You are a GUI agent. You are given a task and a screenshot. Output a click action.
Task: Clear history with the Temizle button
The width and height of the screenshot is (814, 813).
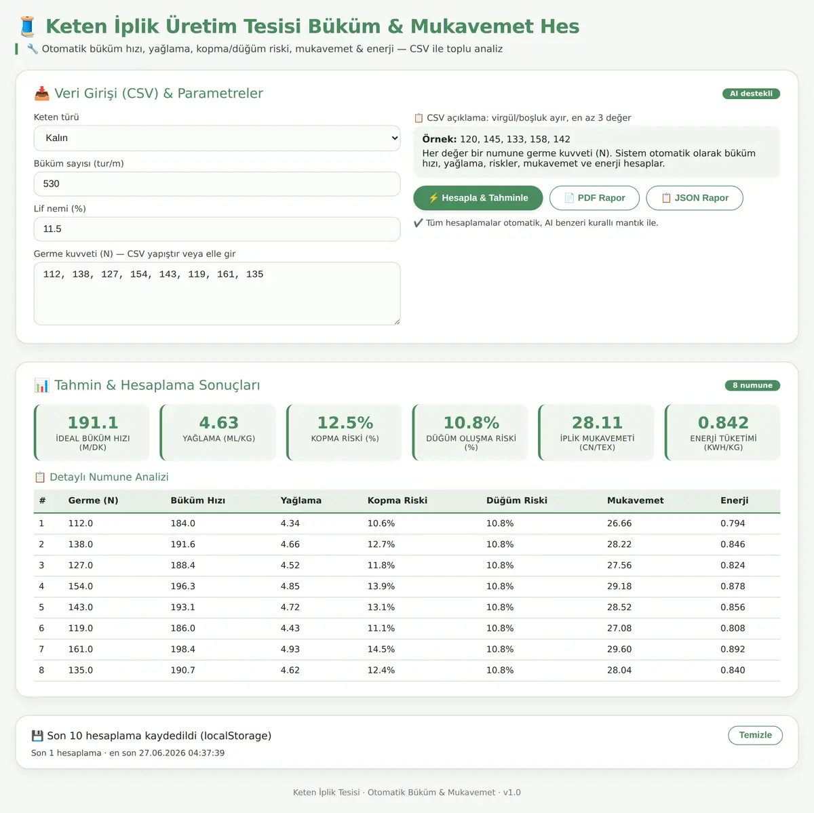tap(756, 735)
